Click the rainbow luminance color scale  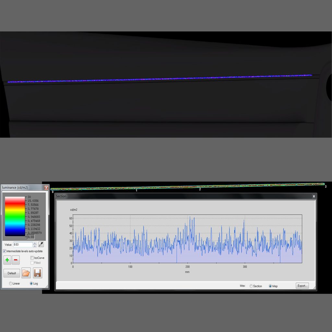click(x=15, y=216)
